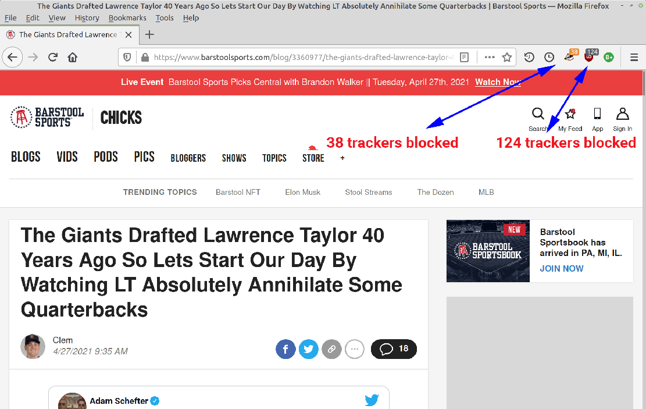Open the 18 comments bubble
The image size is (646, 409).
pos(394,349)
